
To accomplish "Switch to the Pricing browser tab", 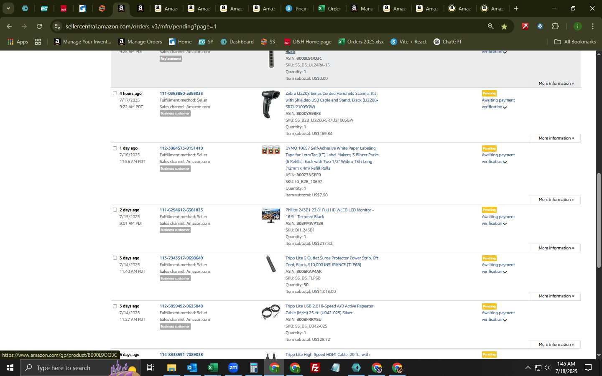I will coord(297,8).
